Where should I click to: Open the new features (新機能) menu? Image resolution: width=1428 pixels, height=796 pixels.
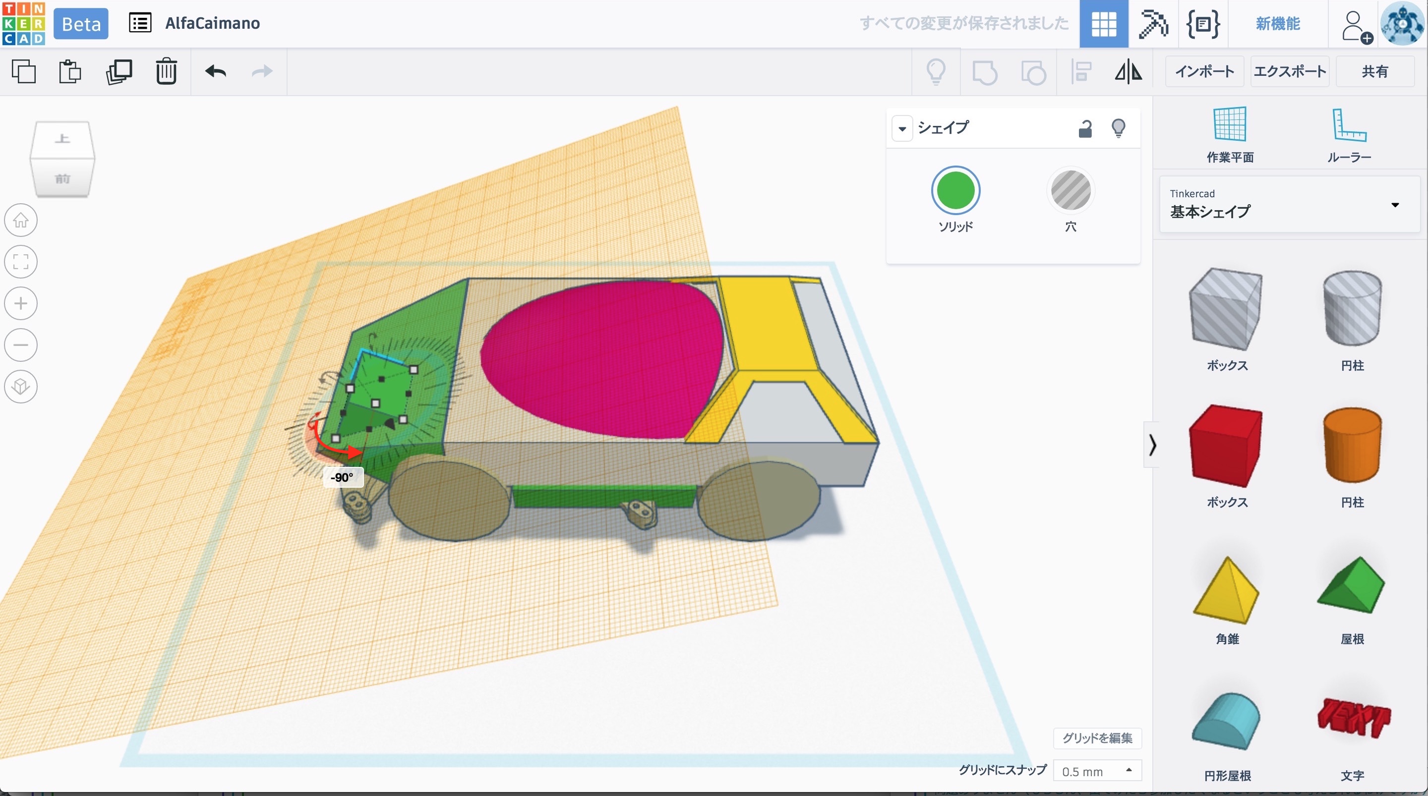(x=1277, y=24)
